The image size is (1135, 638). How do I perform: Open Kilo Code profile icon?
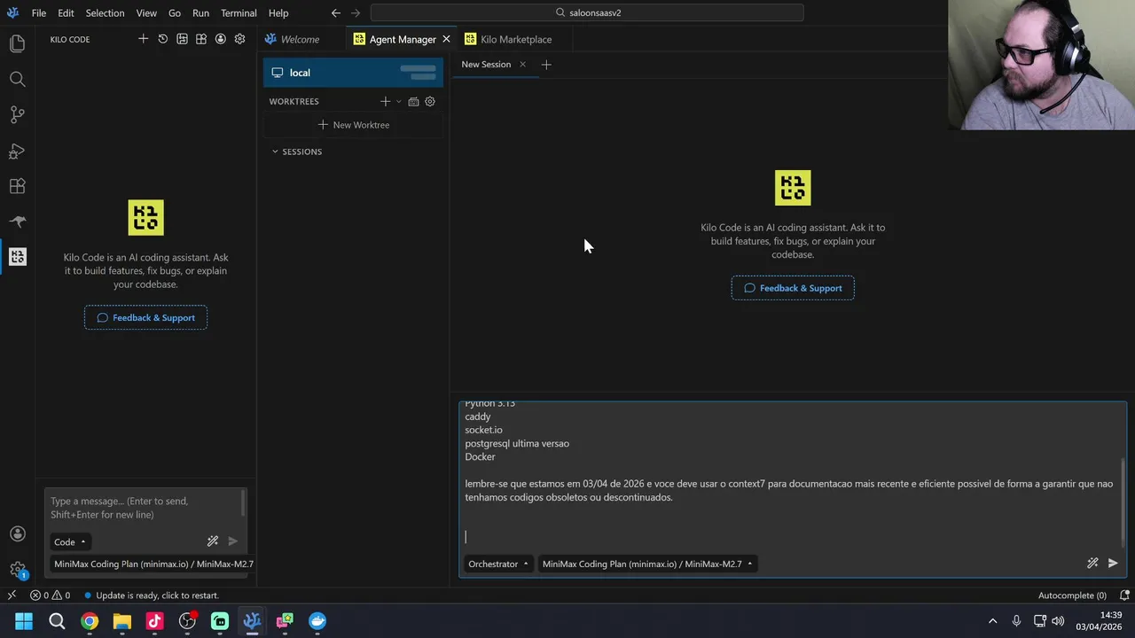point(220,39)
